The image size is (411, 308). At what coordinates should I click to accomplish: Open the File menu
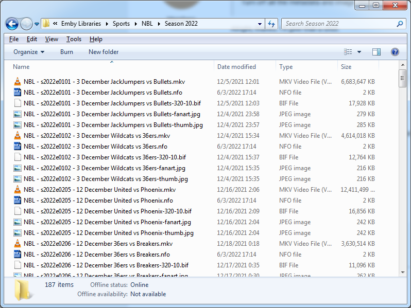(14, 39)
